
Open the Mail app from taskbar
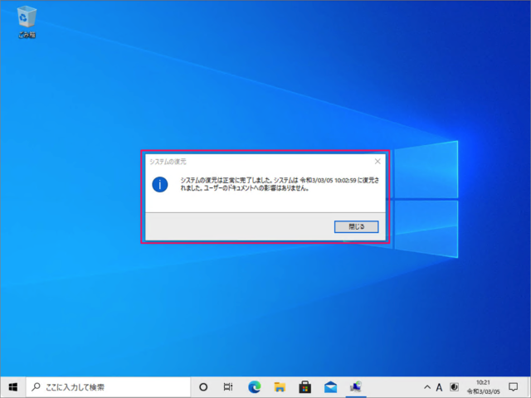click(x=330, y=387)
